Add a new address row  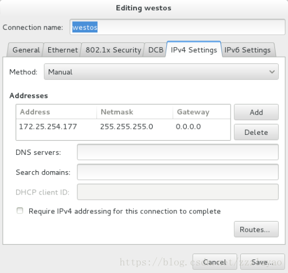coord(256,112)
